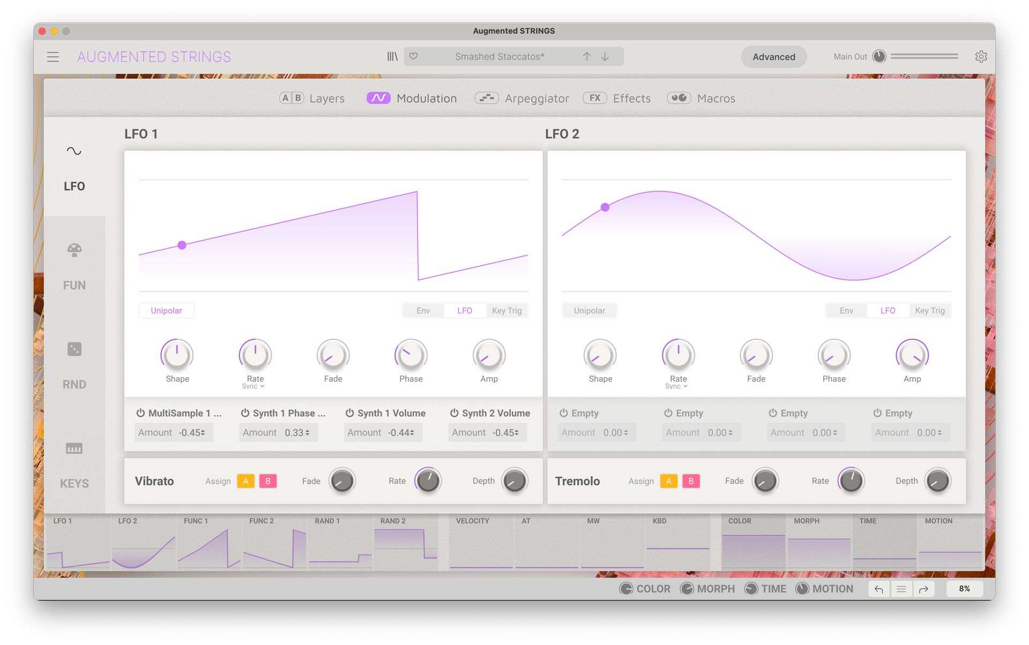Load next preset with down arrow
1029x645 pixels.
605,56
